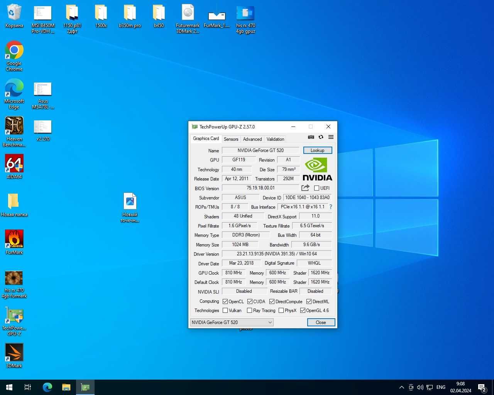Select the Google Chrome desktop shortcut
The height and width of the screenshot is (395, 494).
coord(14,56)
